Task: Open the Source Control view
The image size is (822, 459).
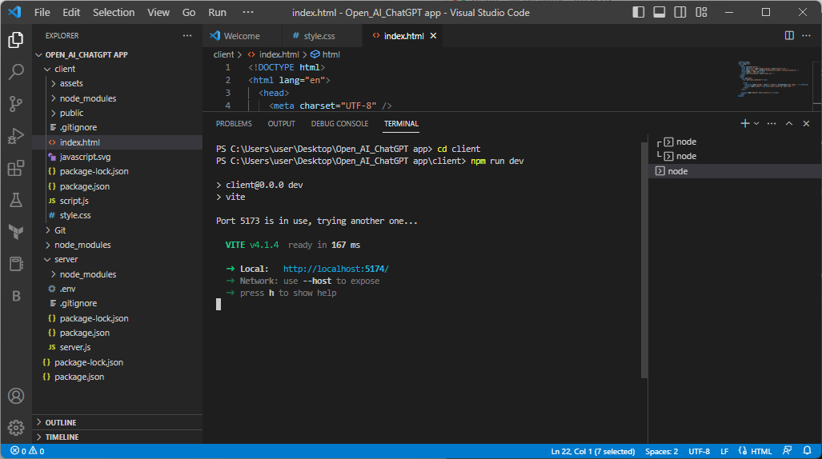Action: (x=16, y=104)
